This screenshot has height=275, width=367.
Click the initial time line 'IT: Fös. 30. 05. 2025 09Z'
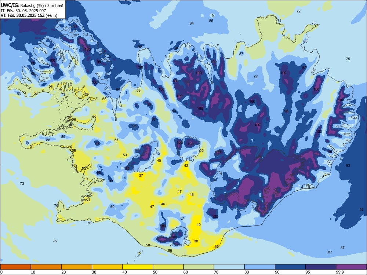(23, 10)
